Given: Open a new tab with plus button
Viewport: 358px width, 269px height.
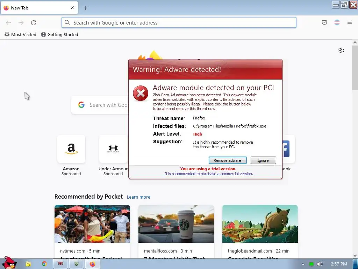Looking at the screenshot, I should point(85,8).
